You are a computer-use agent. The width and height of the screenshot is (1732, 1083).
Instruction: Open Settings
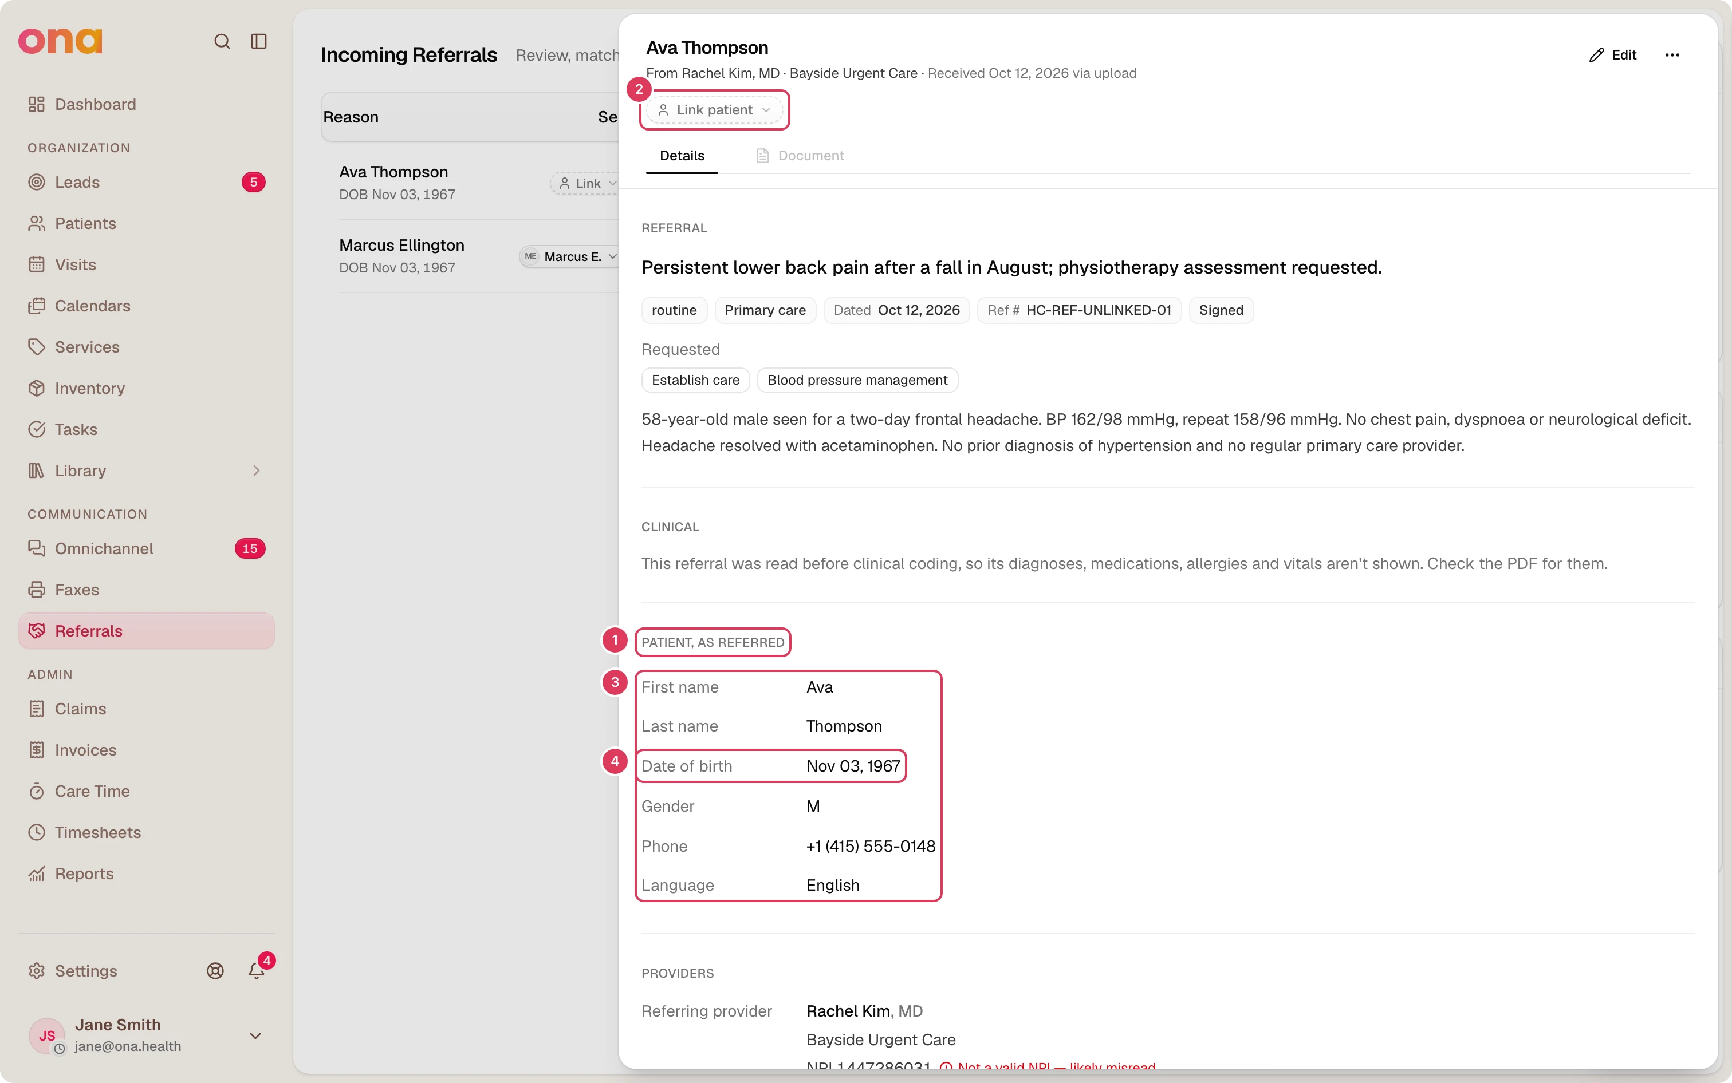click(72, 971)
